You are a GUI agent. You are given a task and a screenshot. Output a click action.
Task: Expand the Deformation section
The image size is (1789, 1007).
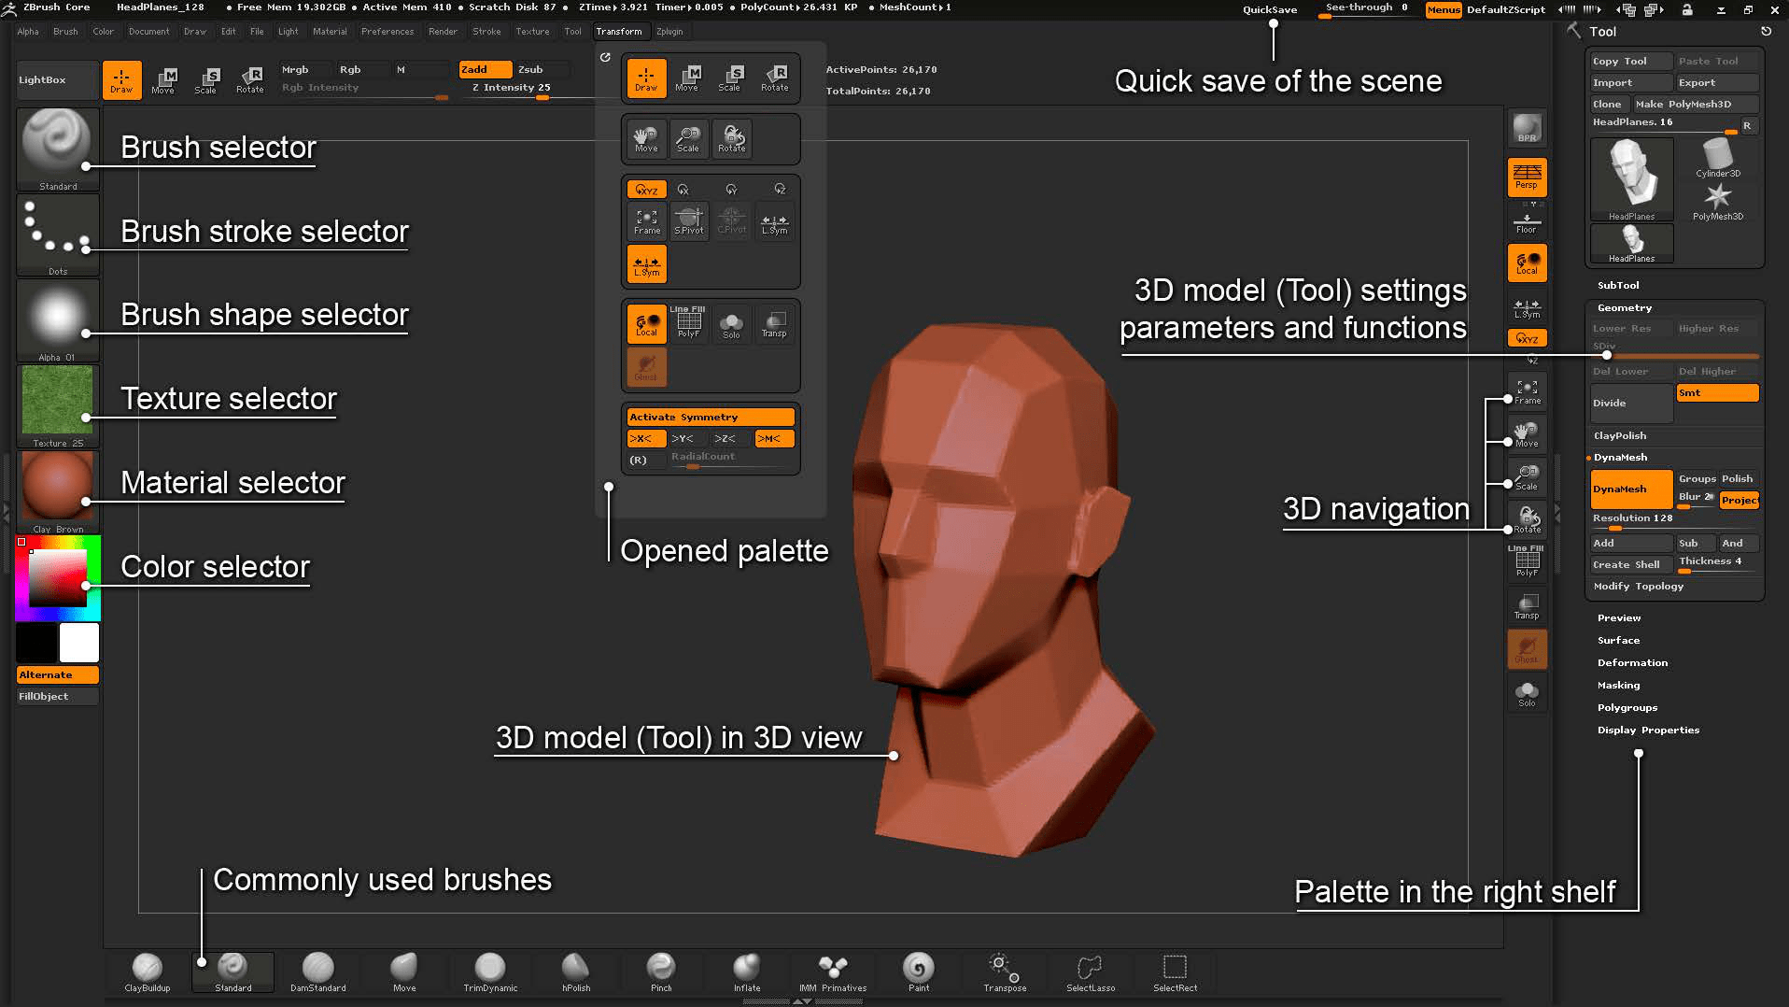click(1632, 662)
